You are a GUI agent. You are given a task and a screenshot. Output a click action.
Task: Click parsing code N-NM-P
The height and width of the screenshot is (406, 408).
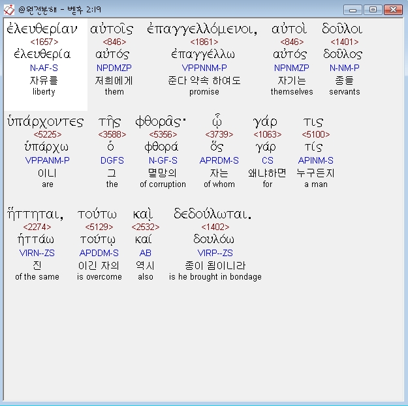pyautogui.click(x=345, y=68)
